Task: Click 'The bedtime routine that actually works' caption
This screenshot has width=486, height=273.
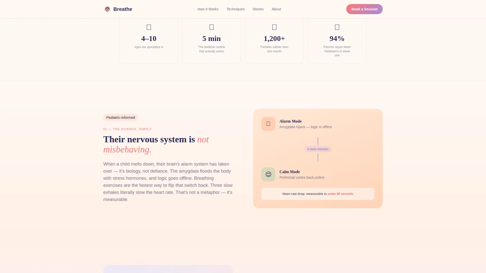Action: tap(212, 49)
